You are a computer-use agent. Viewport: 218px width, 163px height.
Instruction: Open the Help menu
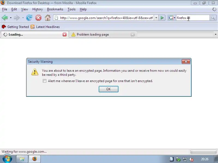pos(83,9)
